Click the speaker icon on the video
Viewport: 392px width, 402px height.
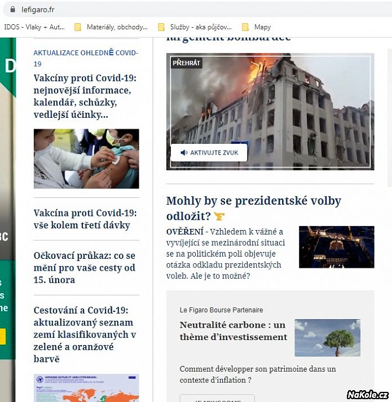[x=184, y=153]
